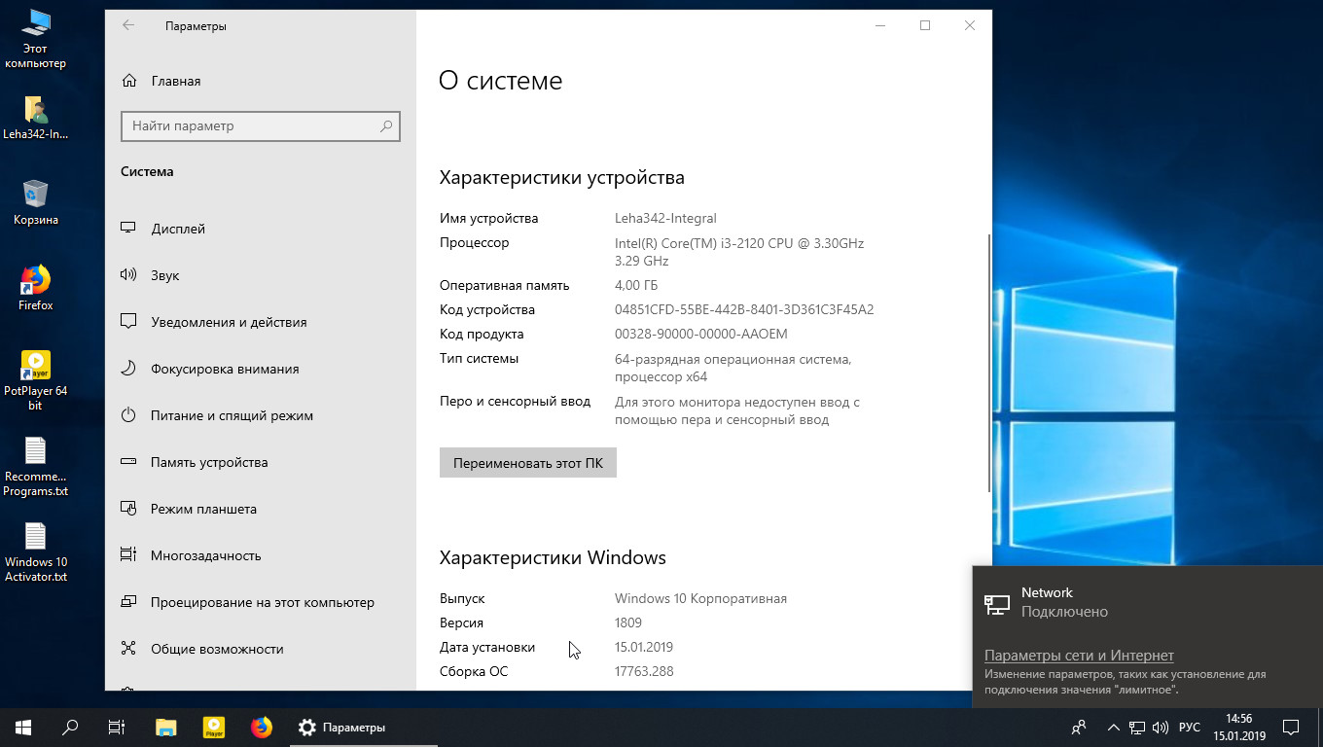The image size is (1323, 747).
Task: Select the Recomme... Programs.txt file icon
Action: (x=35, y=466)
